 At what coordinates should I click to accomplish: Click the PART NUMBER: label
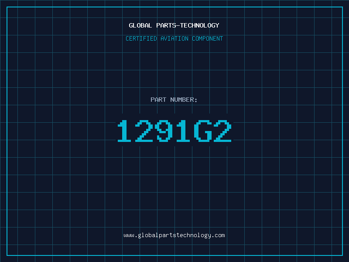tap(174, 100)
